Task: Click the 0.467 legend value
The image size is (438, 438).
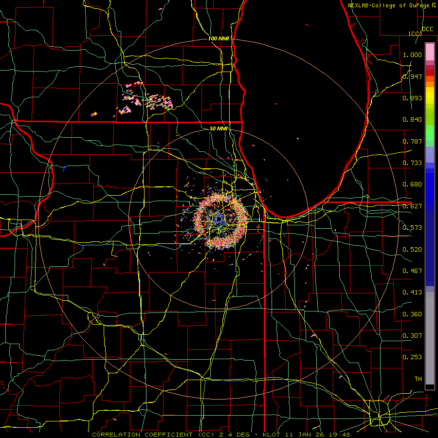Action: click(x=412, y=271)
